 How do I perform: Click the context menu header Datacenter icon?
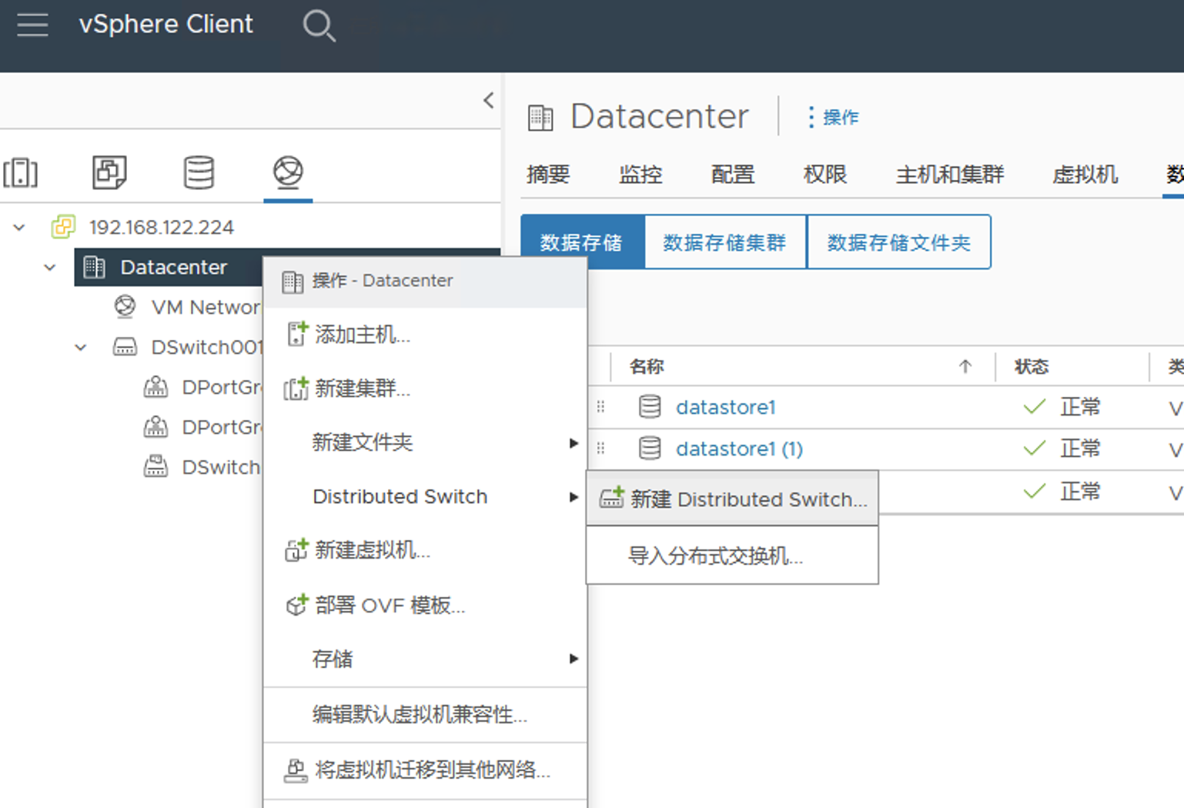(x=293, y=282)
